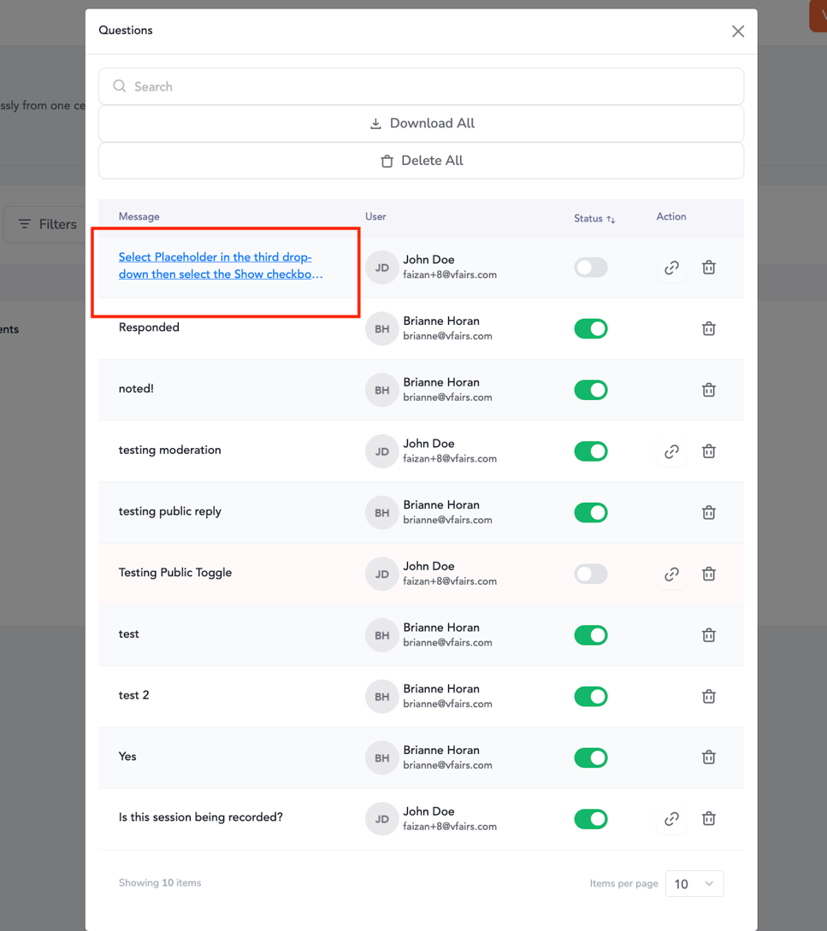827x931 pixels.
Task: Click the 'test 2' message text
Action: click(x=133, y=695)
